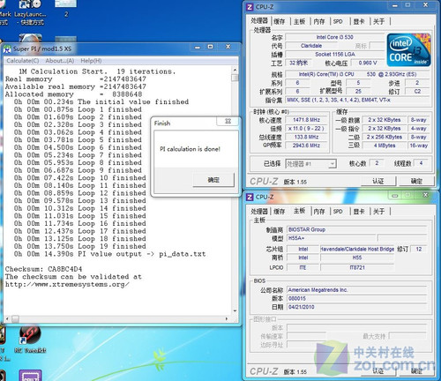
Task: Switch to 内存 tab in top CPU-Z
Action: click(319, 21)
